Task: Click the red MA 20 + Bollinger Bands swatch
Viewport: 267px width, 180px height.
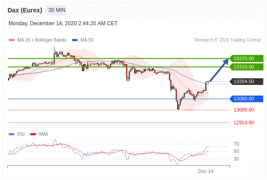Action: coord(12,40)
